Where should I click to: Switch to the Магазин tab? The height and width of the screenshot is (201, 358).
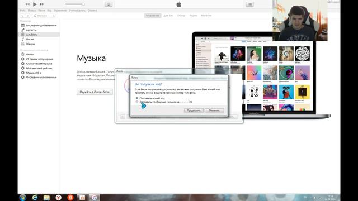206,16
